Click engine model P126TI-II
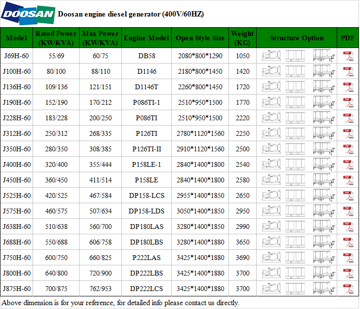Viewport: 360px width, 309px height. [147, 149]
